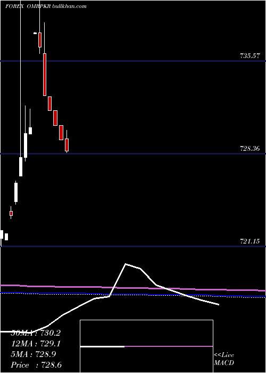Click the last red candle touching 728.36
Screen dimensions: 266x373
(x=66, y=145)
